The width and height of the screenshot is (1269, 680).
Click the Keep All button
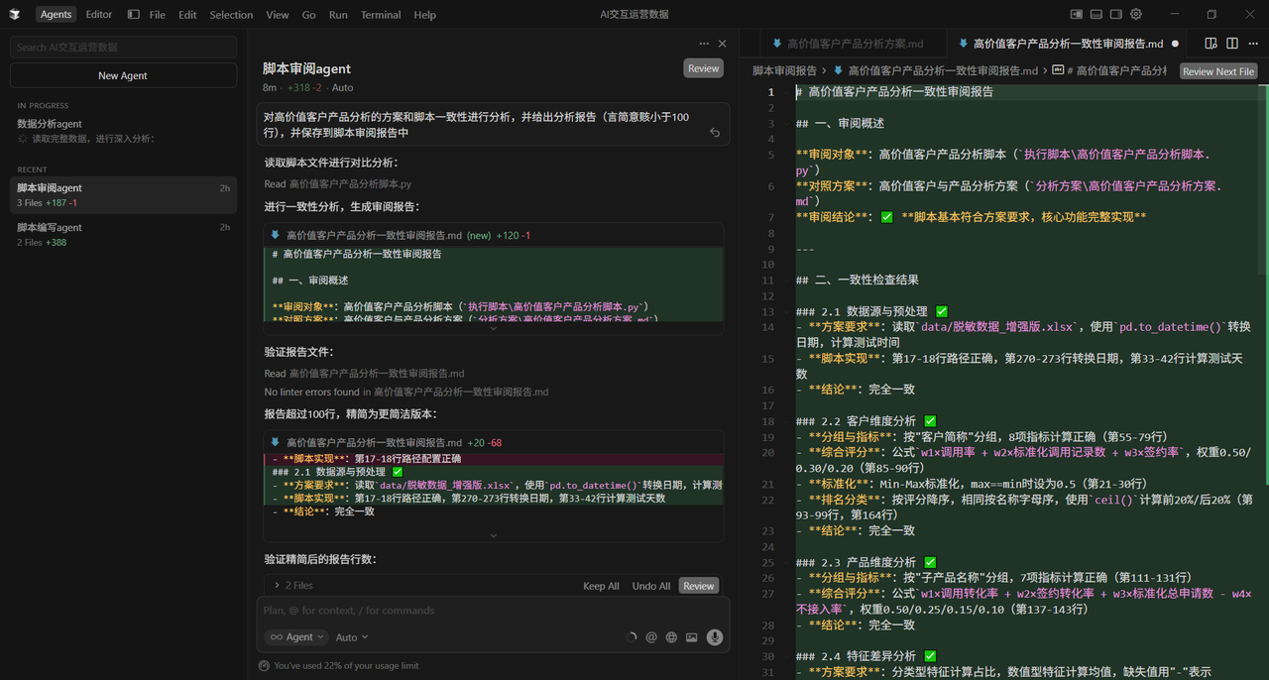click(601, 586)
